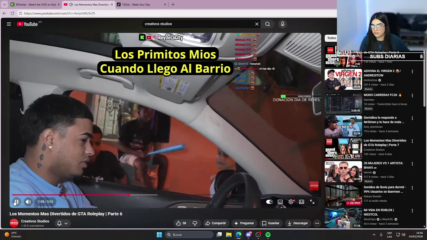Click the URL address bar
This screenshot has width=427, height=240.
click(177, 13)
